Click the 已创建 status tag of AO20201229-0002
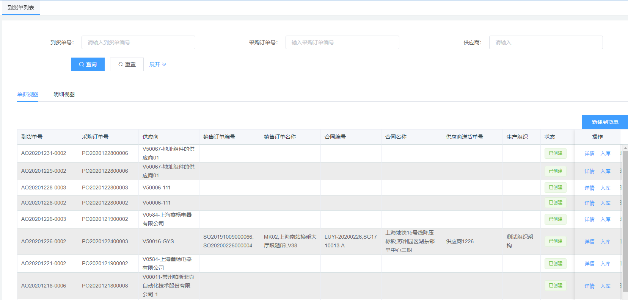Image resolution: width=628 pixels, height=300 pixels. pos(555,171)
